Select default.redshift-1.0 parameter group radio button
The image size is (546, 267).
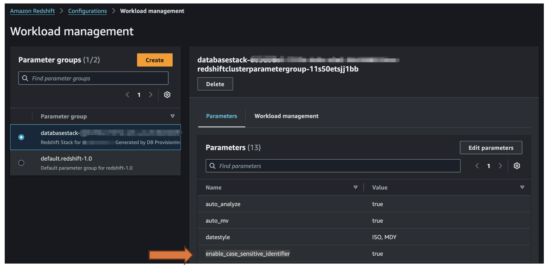(21, 163)
